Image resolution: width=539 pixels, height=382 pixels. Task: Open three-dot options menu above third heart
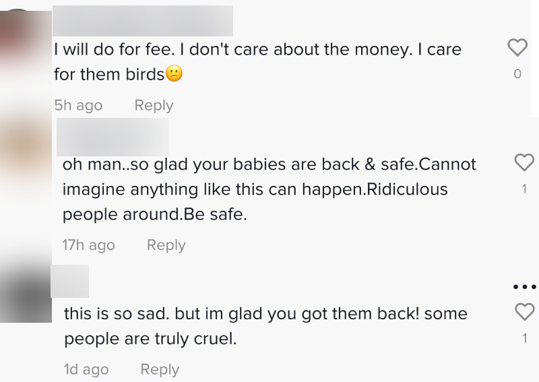524,287
